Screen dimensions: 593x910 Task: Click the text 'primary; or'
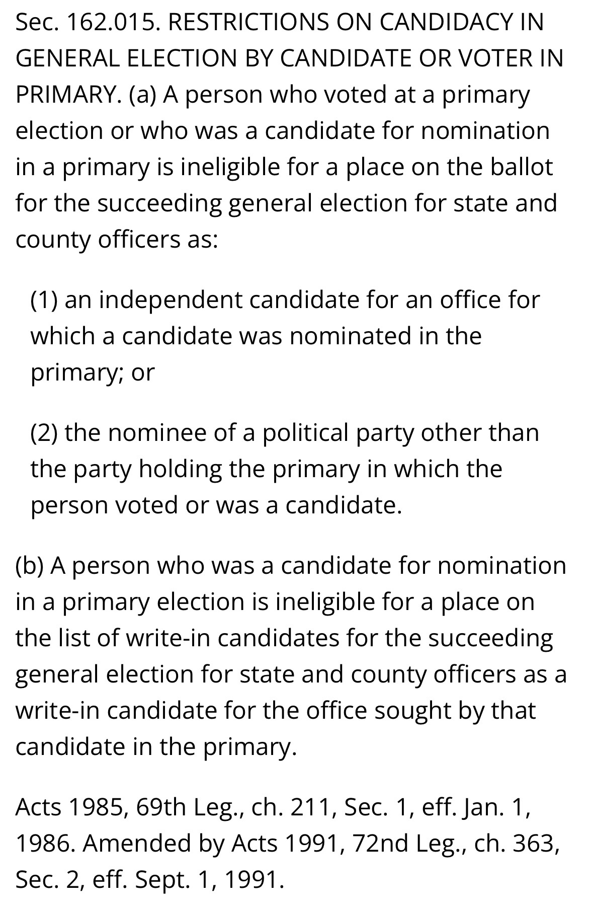tap(93, 372)
